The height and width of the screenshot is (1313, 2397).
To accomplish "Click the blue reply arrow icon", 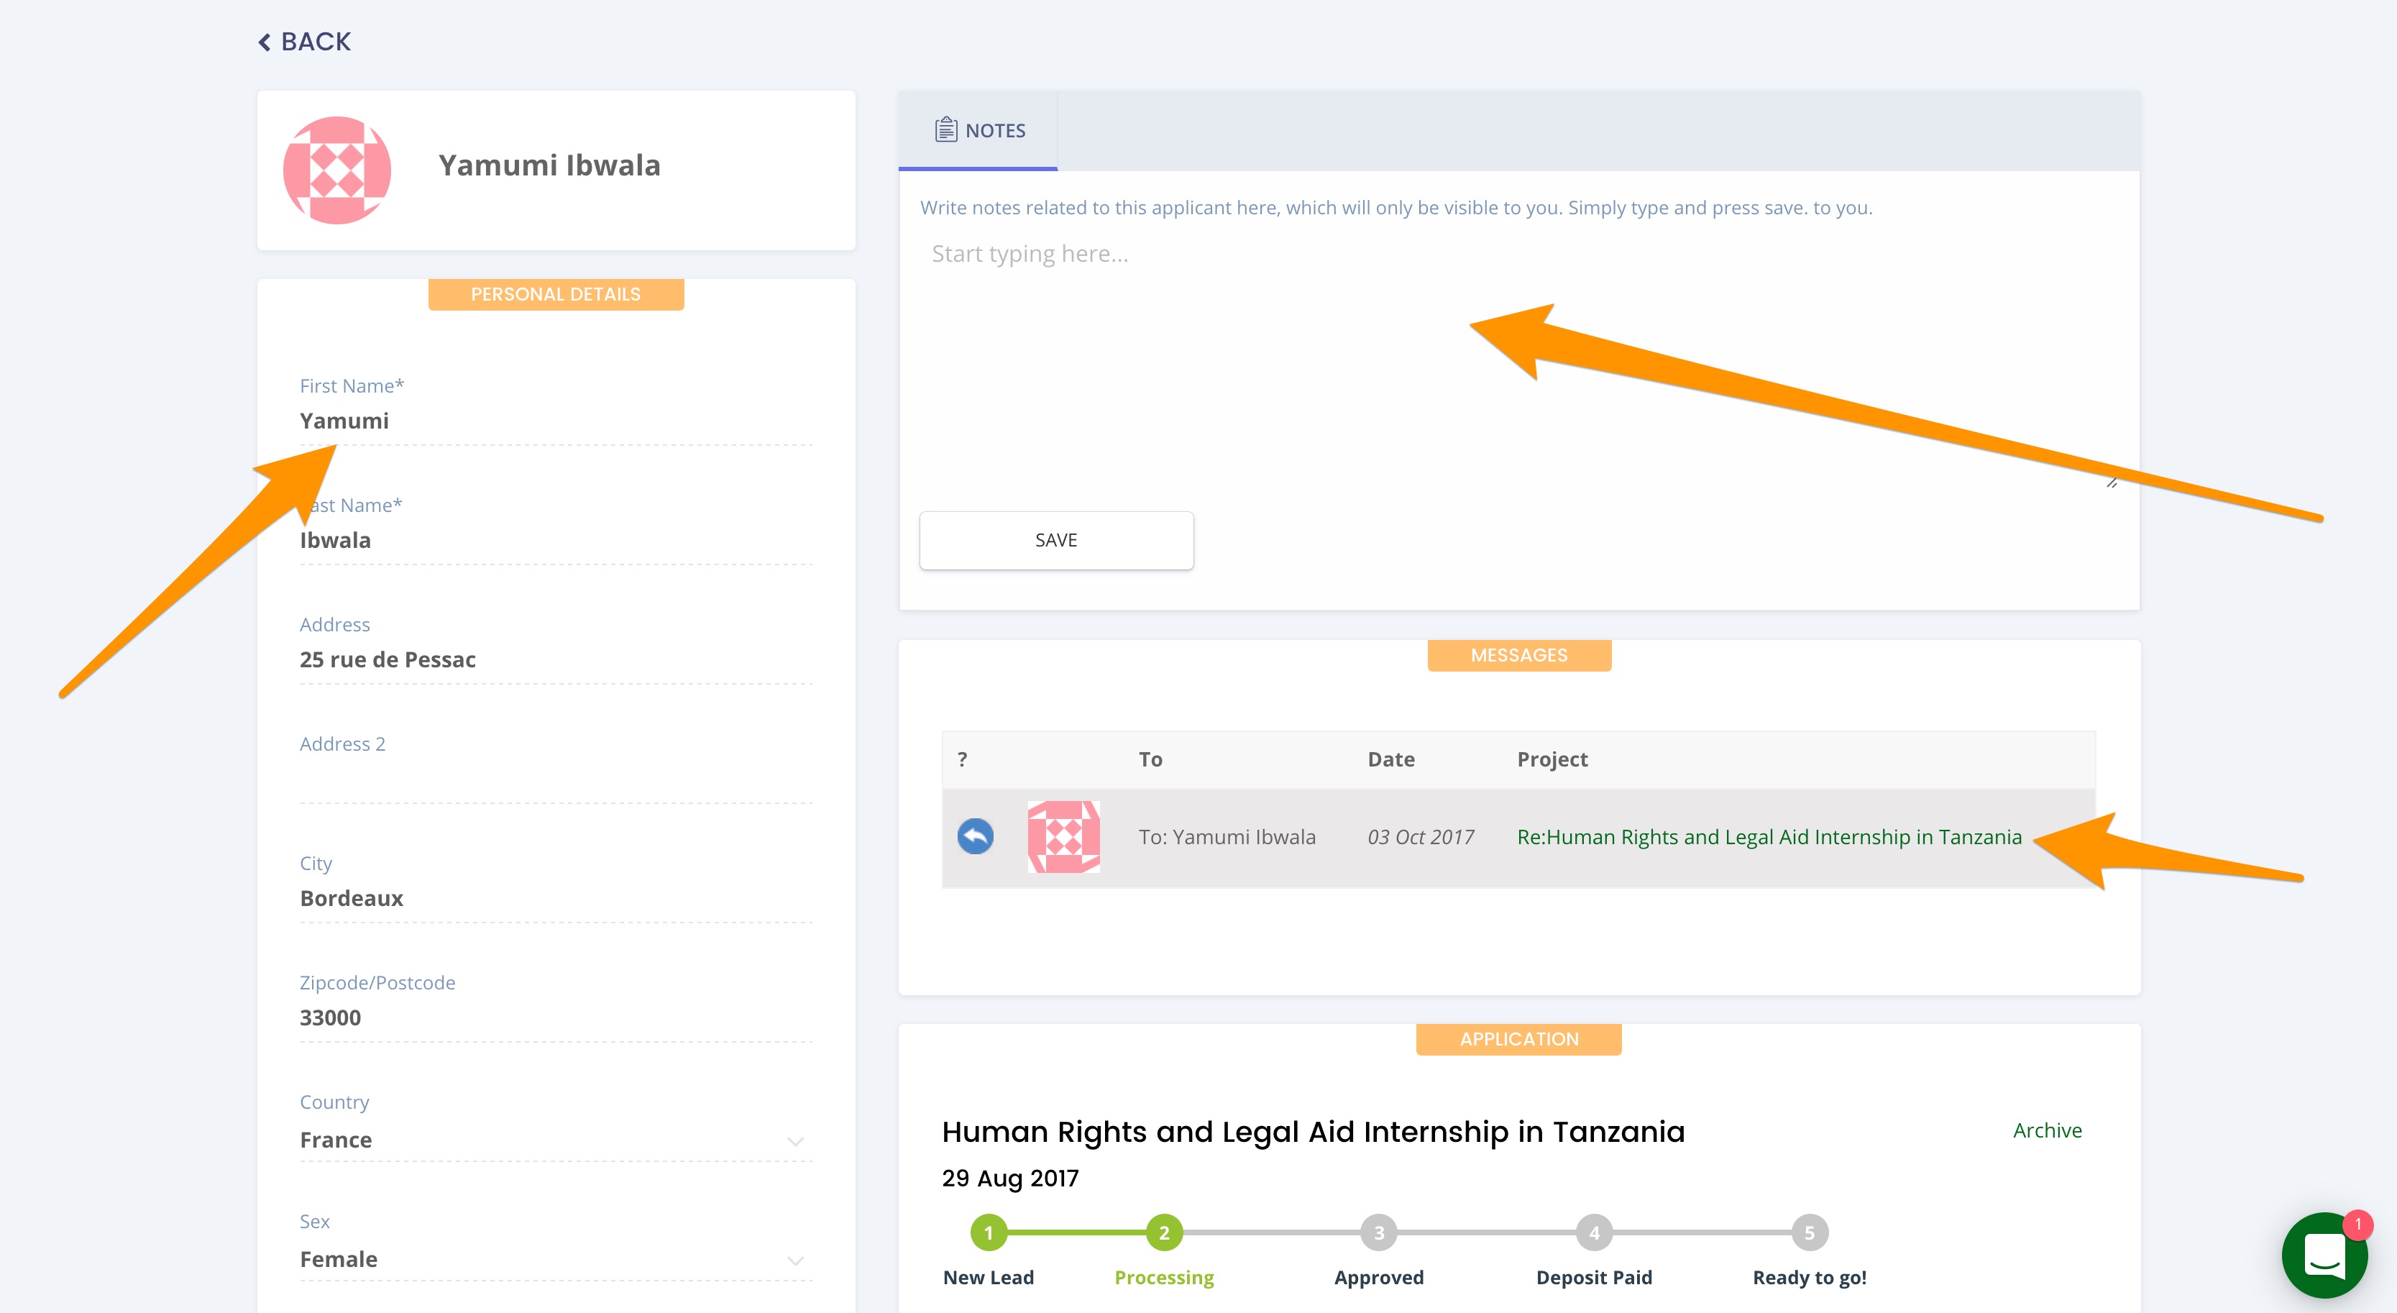I will click(975, 836).
